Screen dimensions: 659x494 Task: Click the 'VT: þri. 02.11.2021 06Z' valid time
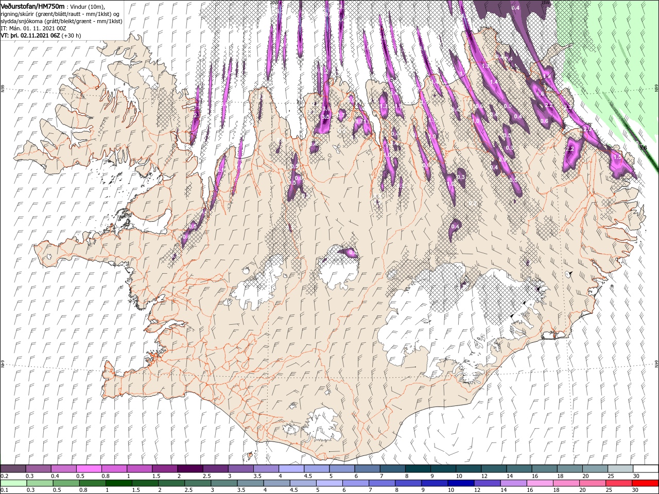(x=30, y=36)
